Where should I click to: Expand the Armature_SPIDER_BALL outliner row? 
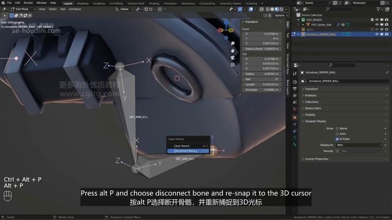tap(298, 34)
